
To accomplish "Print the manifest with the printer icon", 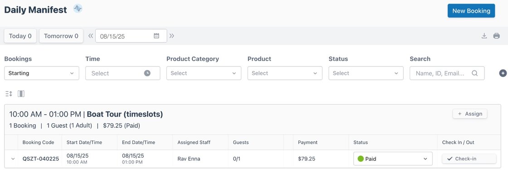I will [497, 36].
